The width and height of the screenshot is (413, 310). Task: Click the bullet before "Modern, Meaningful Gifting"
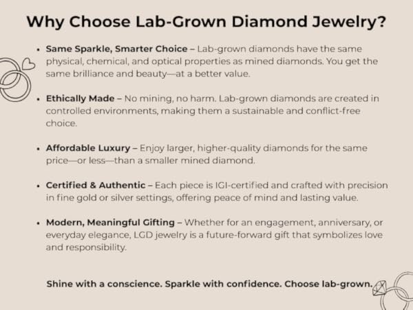[x=37, y=223]
